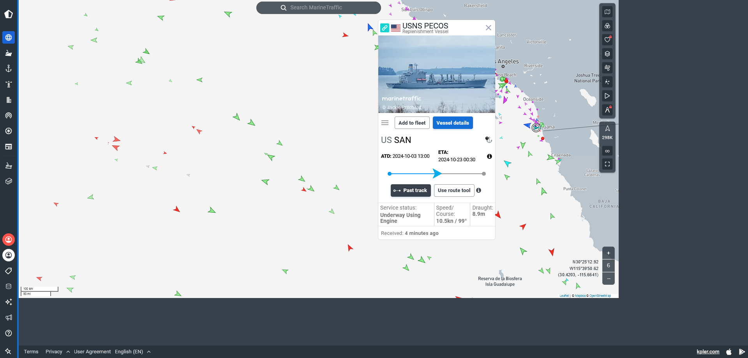This screenshot has height=358, width=748.
Task: Open the User Agreement footer link
Action: click(x=92, y=351)
